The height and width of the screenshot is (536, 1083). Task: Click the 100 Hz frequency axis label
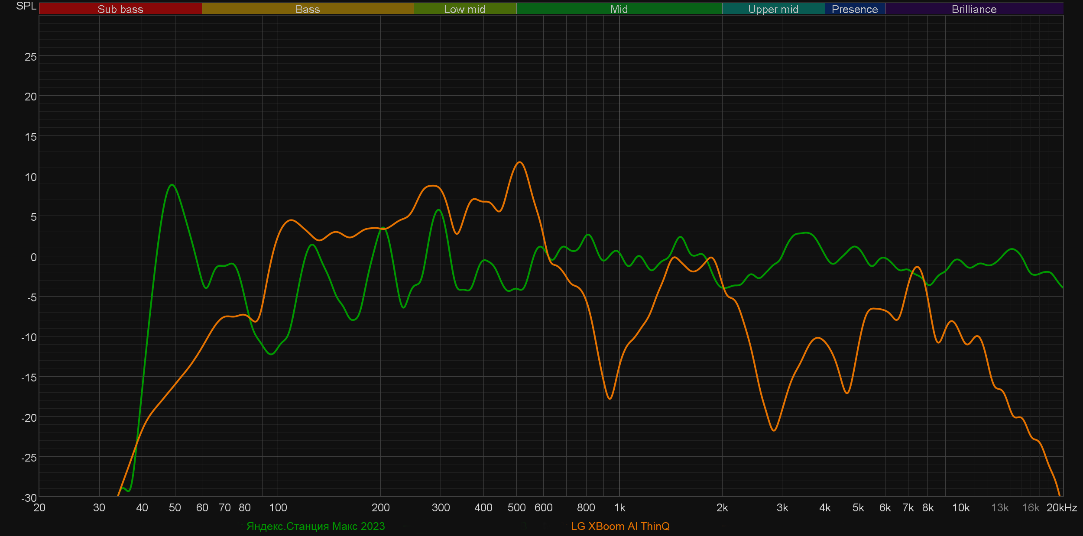point(278,507)
